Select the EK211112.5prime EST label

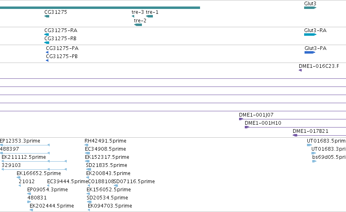(24, 157)
